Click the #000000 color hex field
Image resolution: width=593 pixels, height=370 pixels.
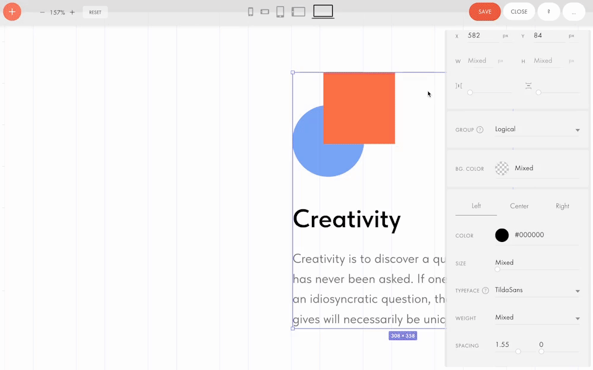tap(547, 235)
